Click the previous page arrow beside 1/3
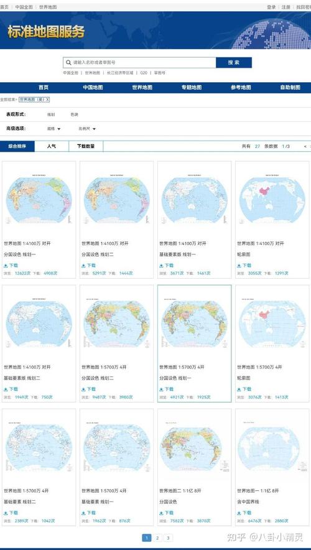This screenshot has height=550, width=311. coord(305,147)
